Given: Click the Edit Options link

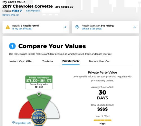Looking at the screenshot, I should click(33, 11).
